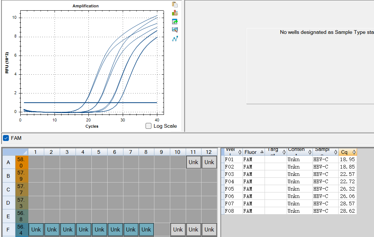
Task: Select the Unk well at A12
Action: (209, 162)
